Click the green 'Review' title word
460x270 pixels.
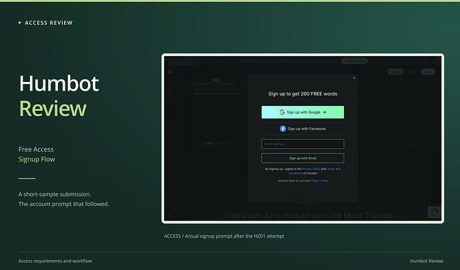53,109
